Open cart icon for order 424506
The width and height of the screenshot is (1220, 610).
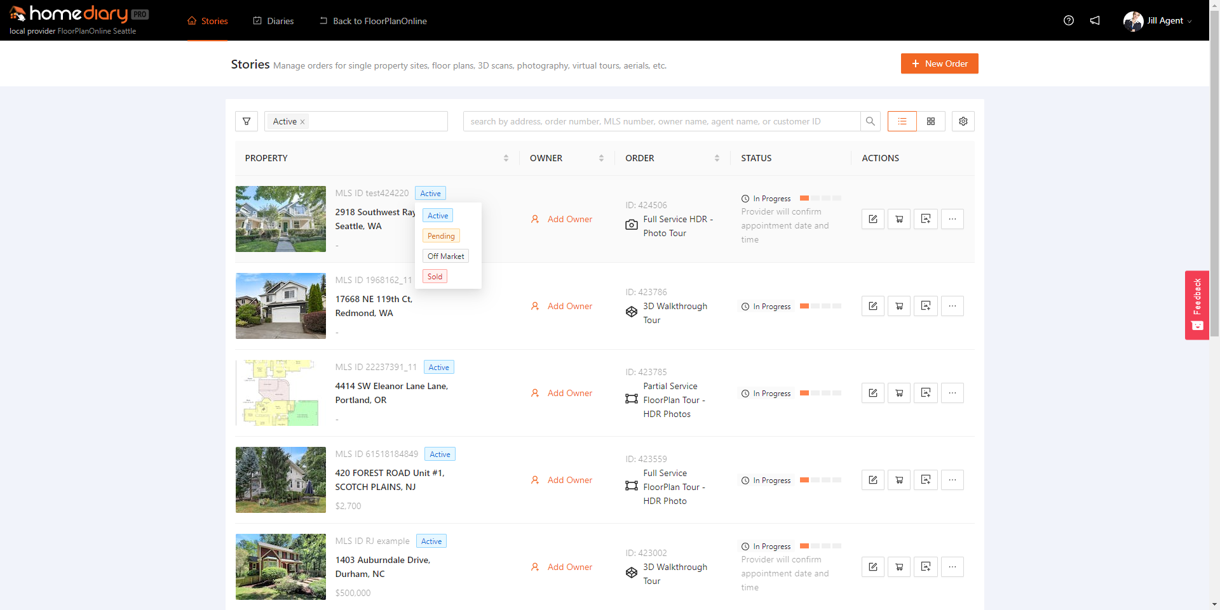899,219
